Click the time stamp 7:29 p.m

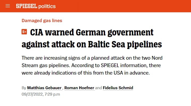[52, 94]
